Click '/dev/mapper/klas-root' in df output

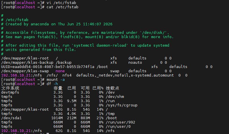25,110
